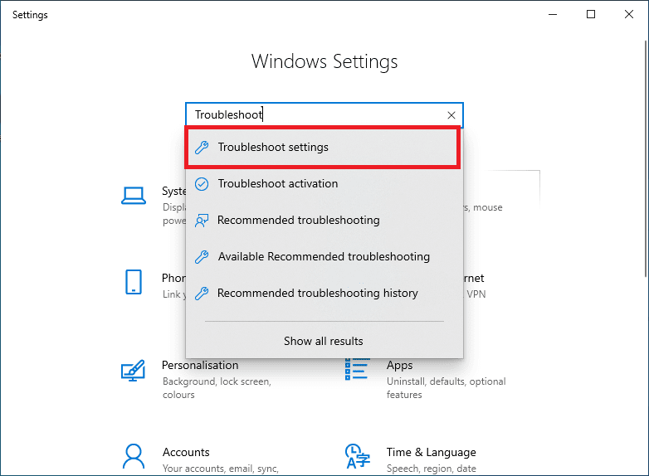The width and height of the screenshot is (649, 476).
Task: Click person icon beside Recommended troubleshooting
Action: tap(202, 221)
